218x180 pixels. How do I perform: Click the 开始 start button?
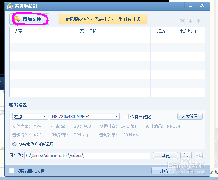click(x=164, y=171)
